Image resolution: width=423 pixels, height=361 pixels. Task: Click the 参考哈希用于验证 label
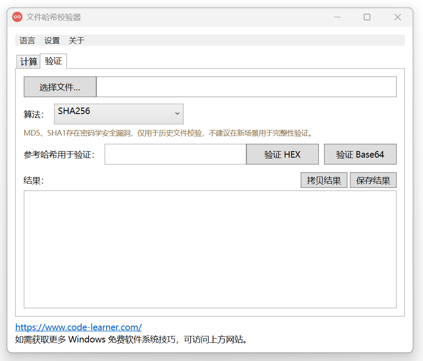point(59,155)
